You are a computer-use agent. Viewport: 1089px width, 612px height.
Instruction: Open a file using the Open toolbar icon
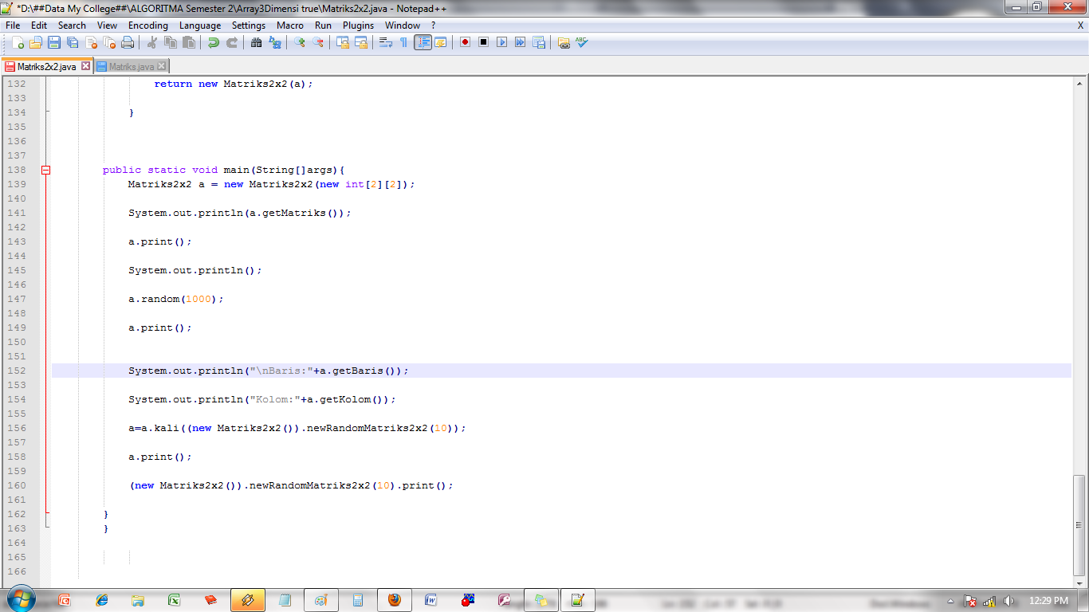click(x=37, y=42)
